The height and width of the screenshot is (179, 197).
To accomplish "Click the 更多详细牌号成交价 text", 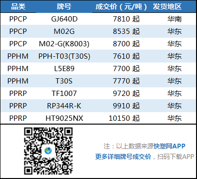I will (x=123, y=157).
